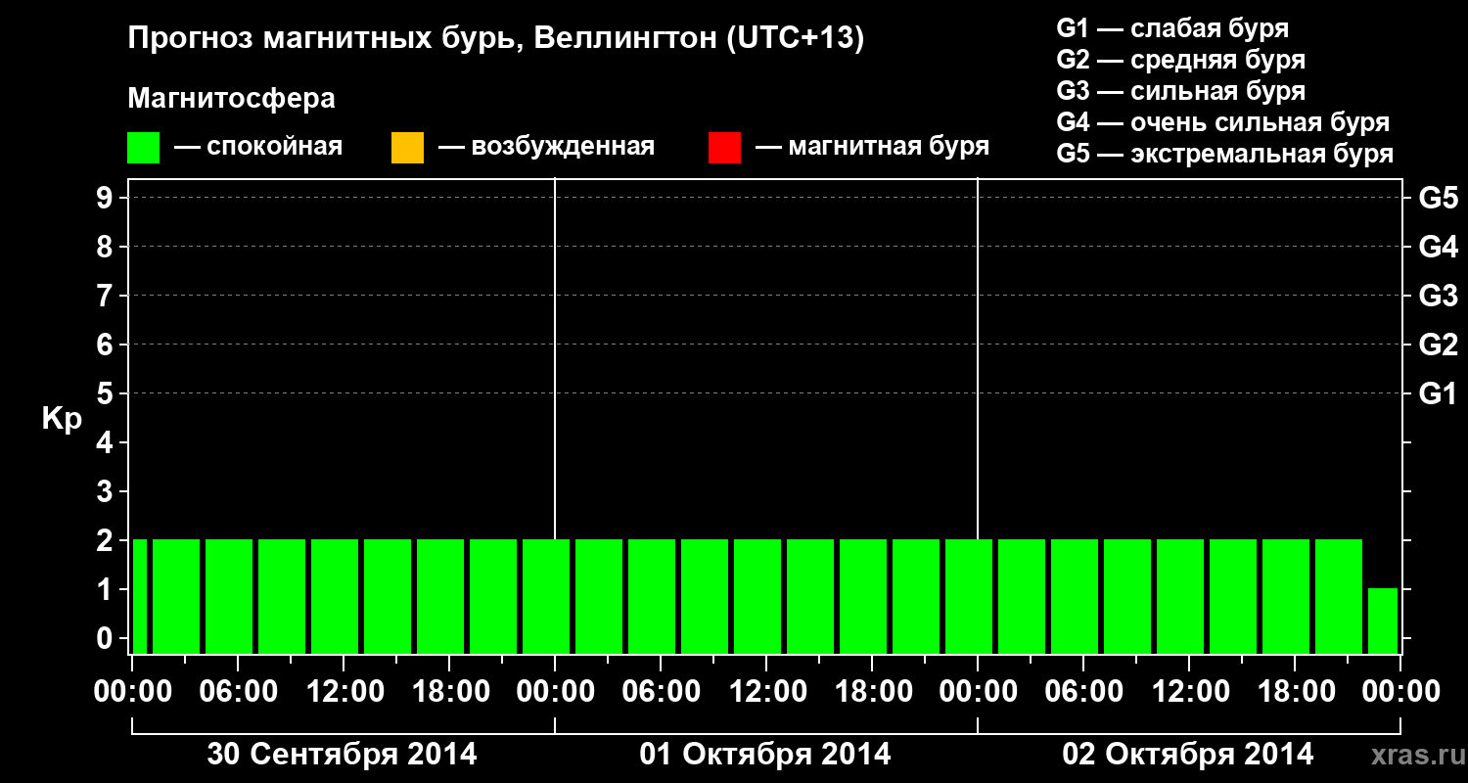Click the '02 Октября 2014' date label
1468x783 pixels.
tap(1188, 755)
